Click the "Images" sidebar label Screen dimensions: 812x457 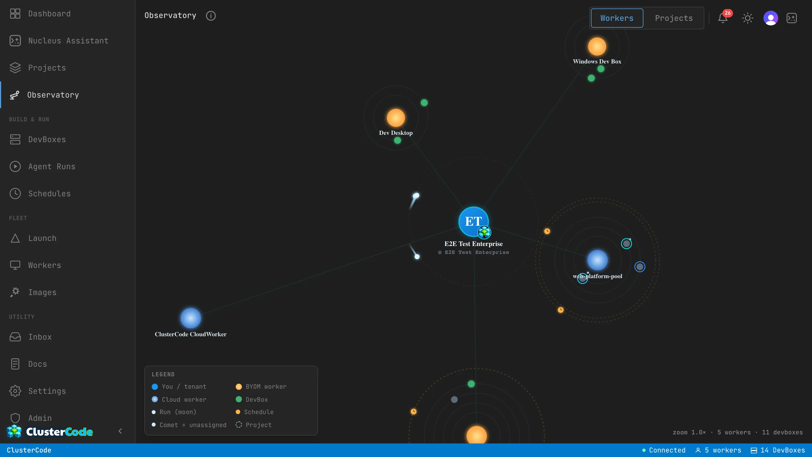tap(43, 292)
